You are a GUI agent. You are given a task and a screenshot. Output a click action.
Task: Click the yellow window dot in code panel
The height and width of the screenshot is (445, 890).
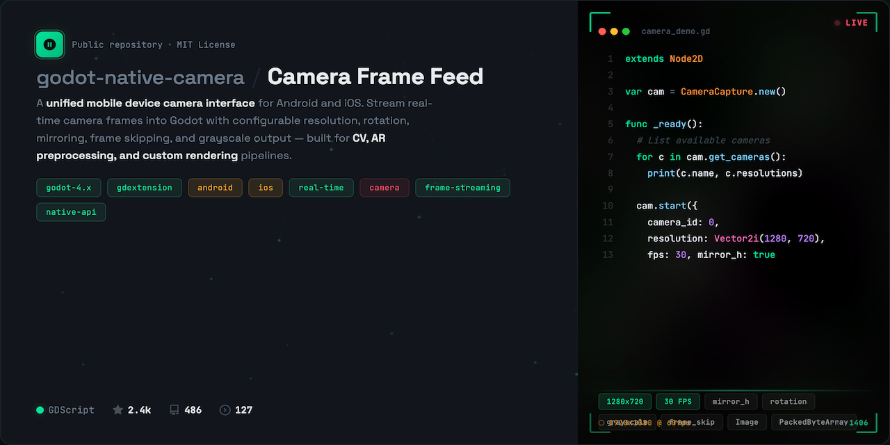click(x=614, y=31)
